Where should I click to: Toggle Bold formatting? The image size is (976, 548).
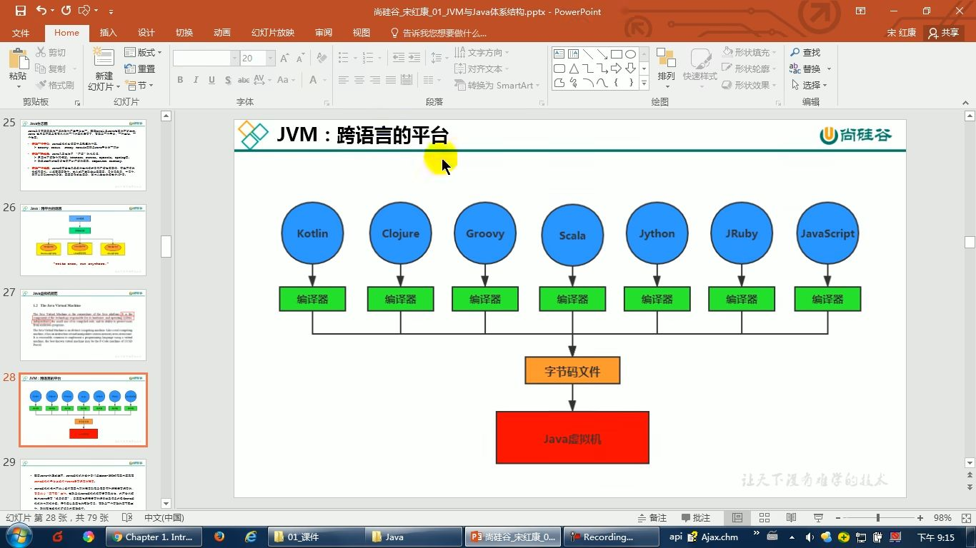[180, 80]
